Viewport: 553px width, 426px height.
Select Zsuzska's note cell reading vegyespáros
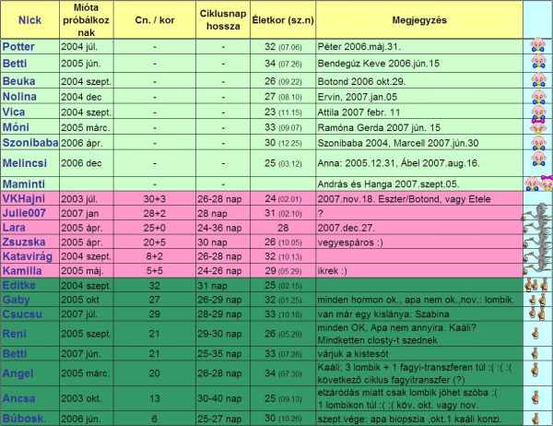point(352,243)
